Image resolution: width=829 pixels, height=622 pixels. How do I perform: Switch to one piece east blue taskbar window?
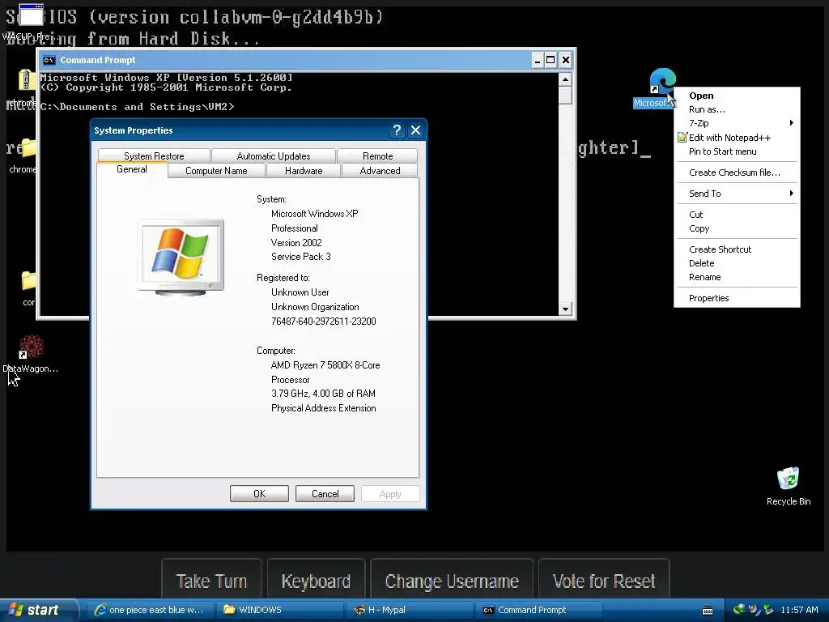pyautogui.click(x=149, y=610)
